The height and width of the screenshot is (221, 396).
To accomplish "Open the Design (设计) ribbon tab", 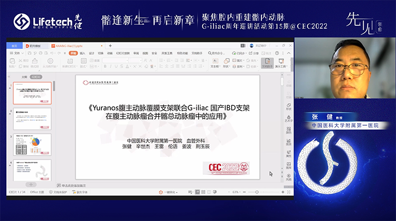I will point(91,53).
